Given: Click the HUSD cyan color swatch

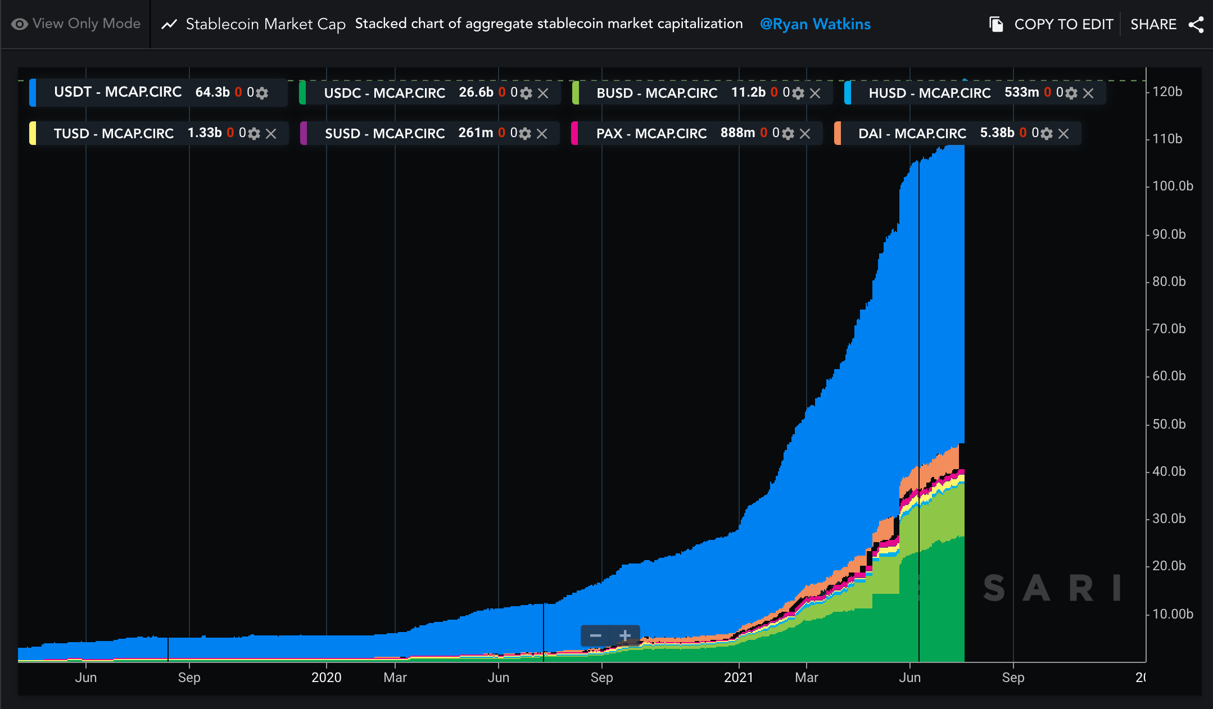Looking at the screenshot, I should [x=848, y=93].
